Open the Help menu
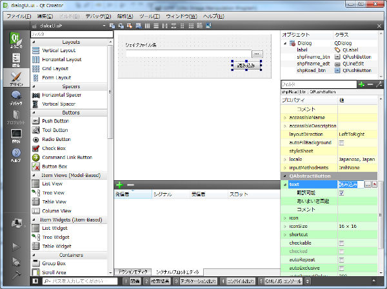 click(213, 16)
